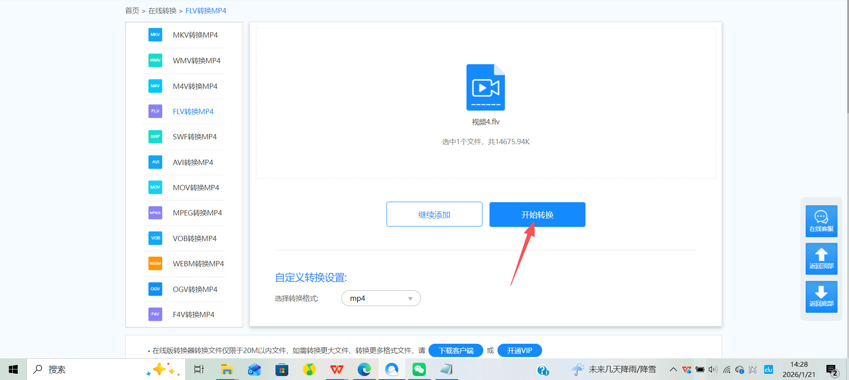Open Outlook from the taskbar
Screen dimensions: 849x380
pyautogui.click(x=254, y=369)
